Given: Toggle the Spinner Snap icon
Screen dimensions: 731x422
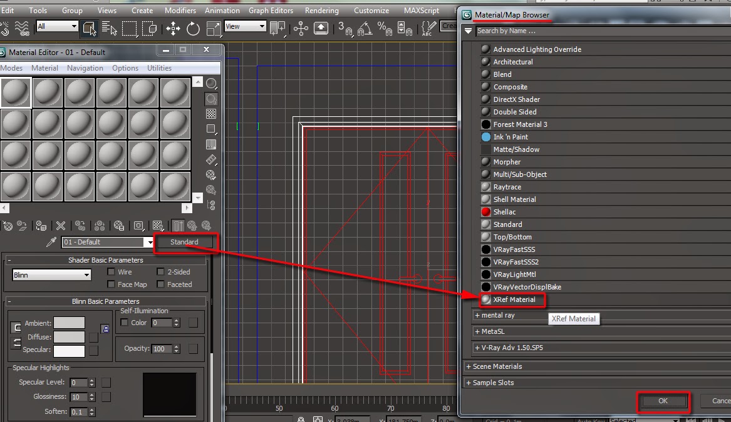Looking at the screenshot, I should [405, 28].
